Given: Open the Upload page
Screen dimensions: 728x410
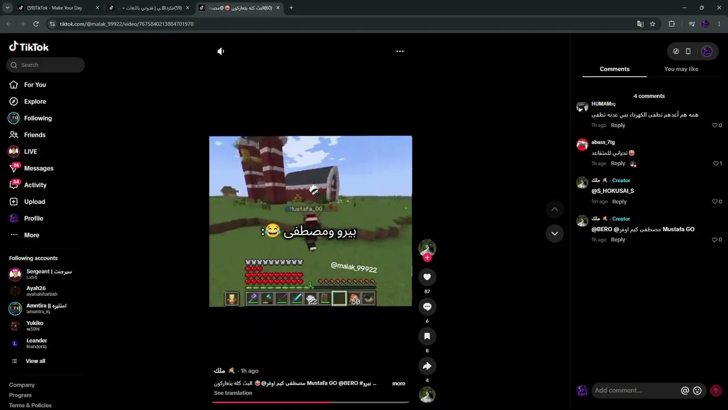Looking at the screenshot, I should [x=34, y=202].
